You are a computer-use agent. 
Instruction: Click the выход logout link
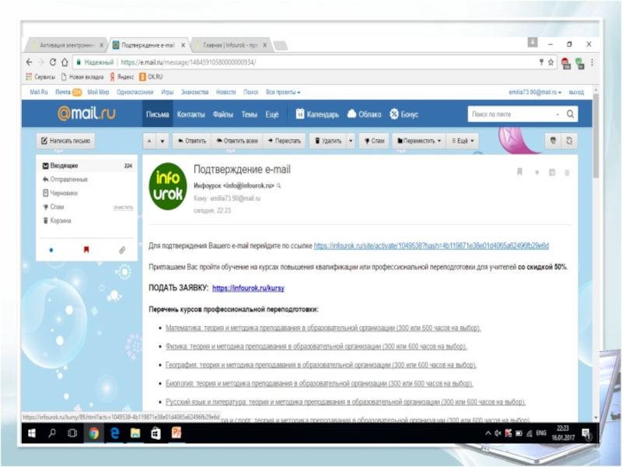pos(576,92)
